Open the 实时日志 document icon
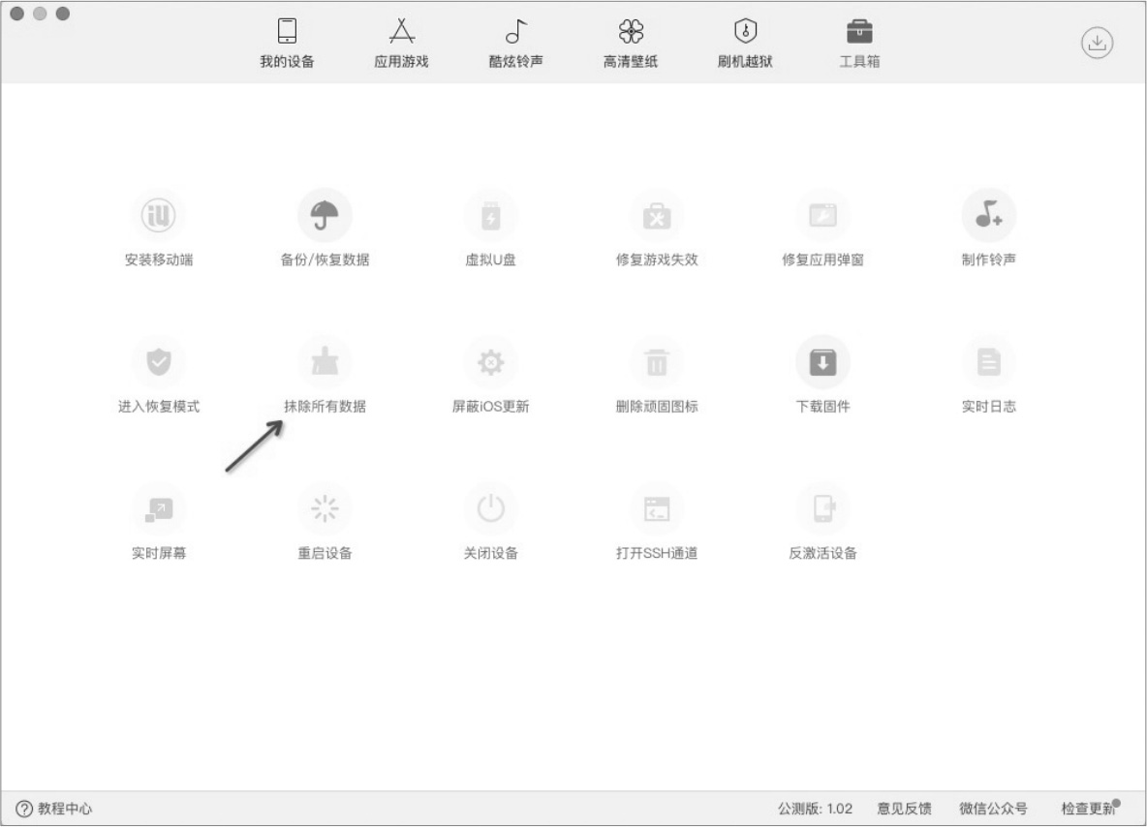 click(x=989, y=361)
